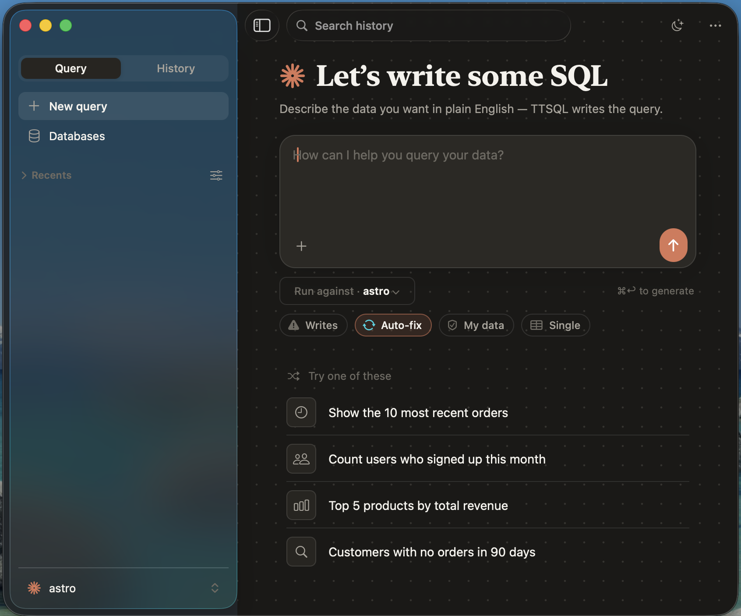Click the clock icon for recent orders
The height and width of the screenshot is (616, 741).
tap(301, 412)
